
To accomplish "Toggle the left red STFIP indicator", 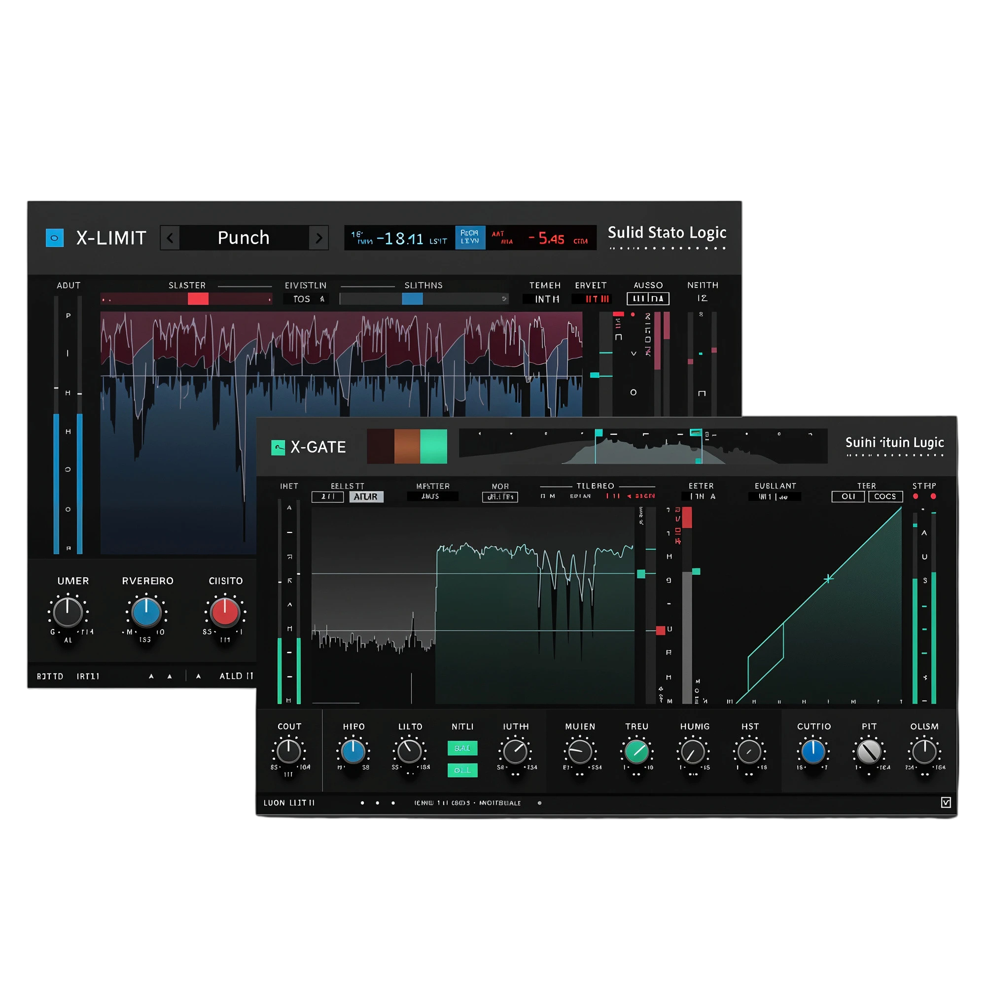I will pos(916,496).
